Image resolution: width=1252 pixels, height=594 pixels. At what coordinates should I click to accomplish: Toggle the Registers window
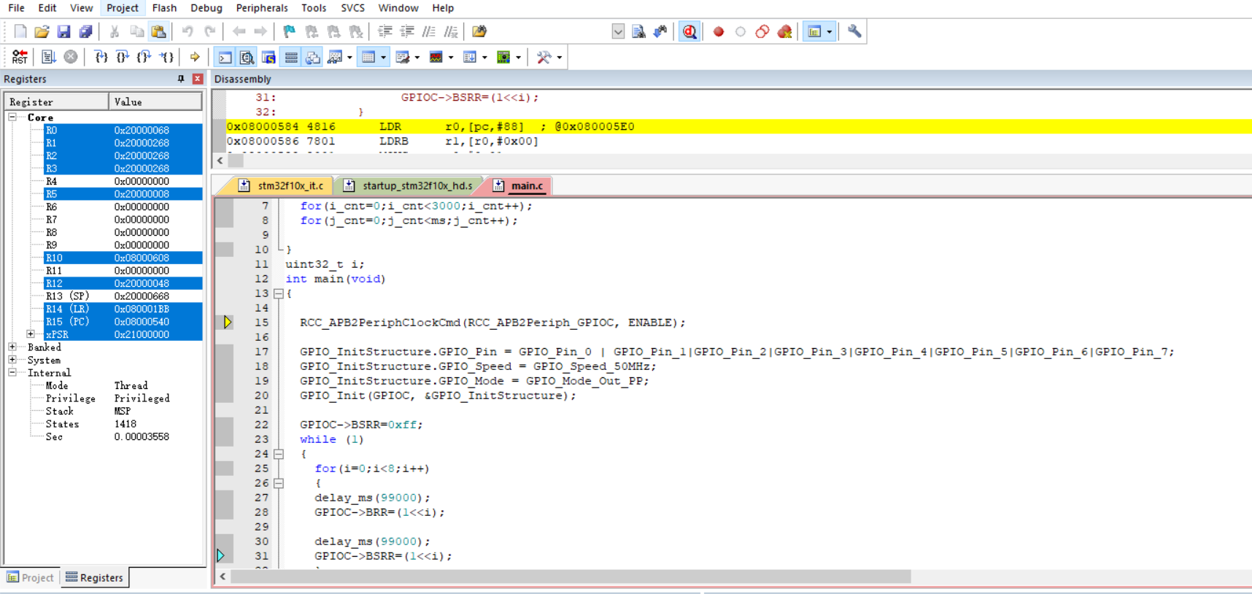coord(291,57)
